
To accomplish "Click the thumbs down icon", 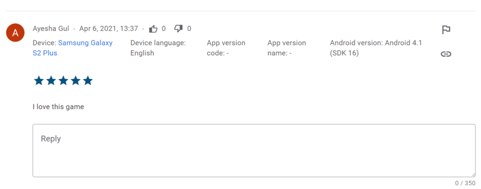I will (x=178, y=29).
